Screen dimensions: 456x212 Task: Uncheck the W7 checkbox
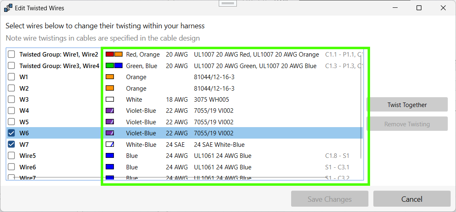[x=12, y=144]
